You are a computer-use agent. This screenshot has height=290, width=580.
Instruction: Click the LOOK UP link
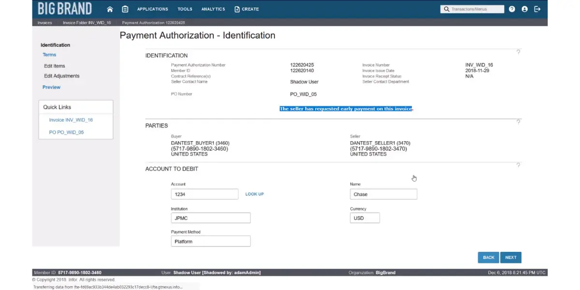pos(255,194)
